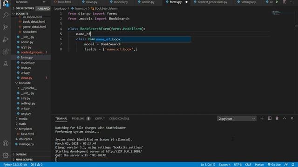Open views.py in the explorer tree
Screen dimensions: 298x167
(27, 78)
